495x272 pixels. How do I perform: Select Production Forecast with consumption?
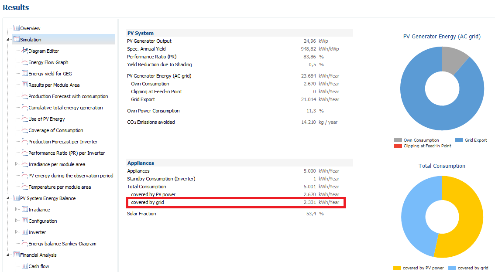click(68, 96)
